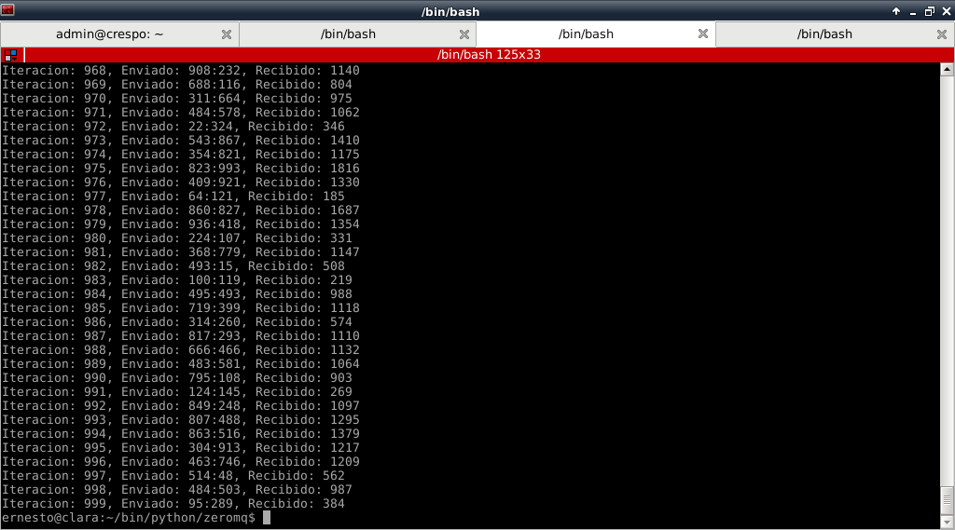Viewport: 955px width, 530px height.
Task: Click the scrollbar up arrow
Action: pyautogui.click(x=947, y=70)
